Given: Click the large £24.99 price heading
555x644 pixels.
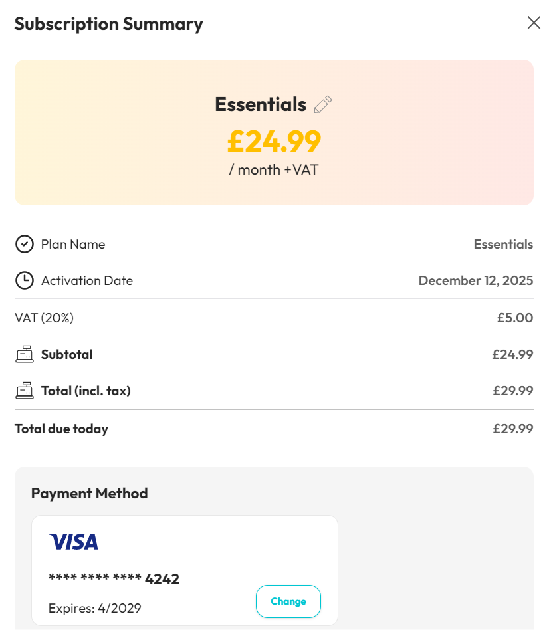Looking at the screenshot, I should point(274,140).
